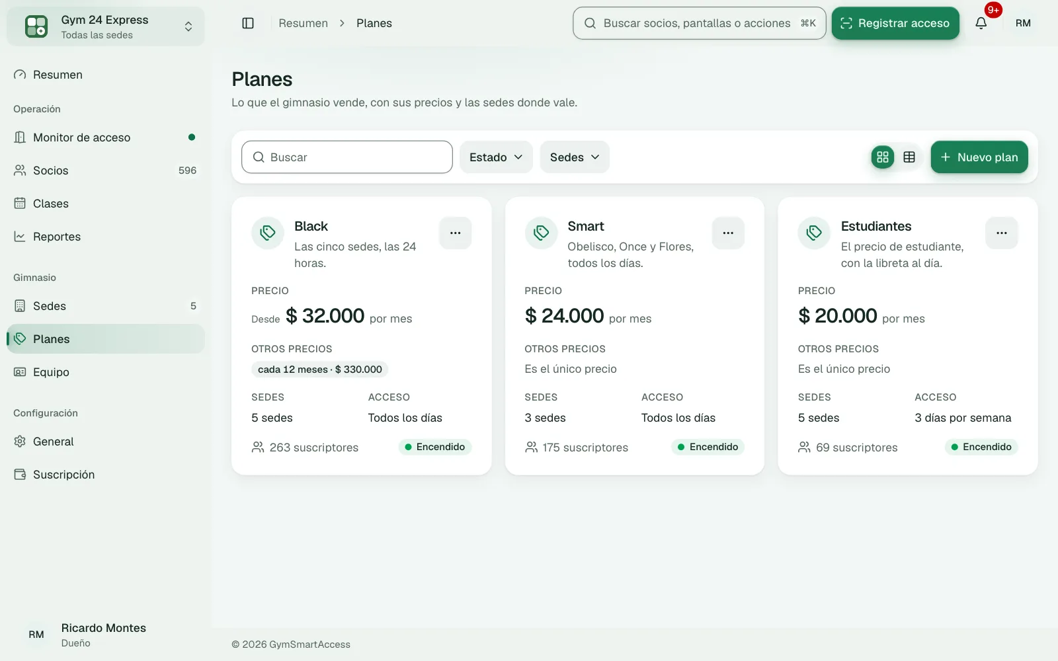1058x661 pixels.
Task: Click the Equipo badge icon
Action: (20, 372)
